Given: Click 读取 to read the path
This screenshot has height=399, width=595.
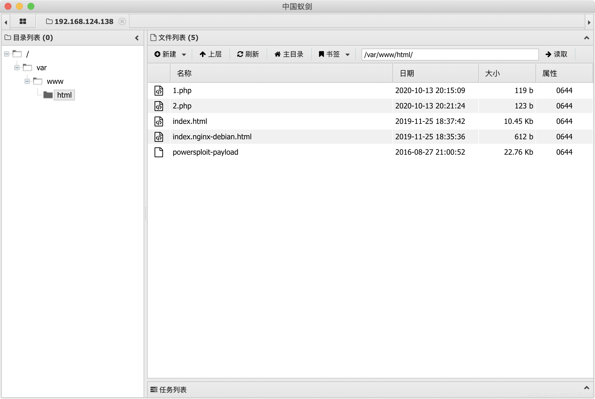Looking at the screenshot, I should coord(556,54).
